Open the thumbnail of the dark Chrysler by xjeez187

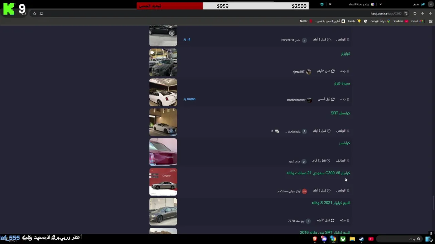coord(163,62)
